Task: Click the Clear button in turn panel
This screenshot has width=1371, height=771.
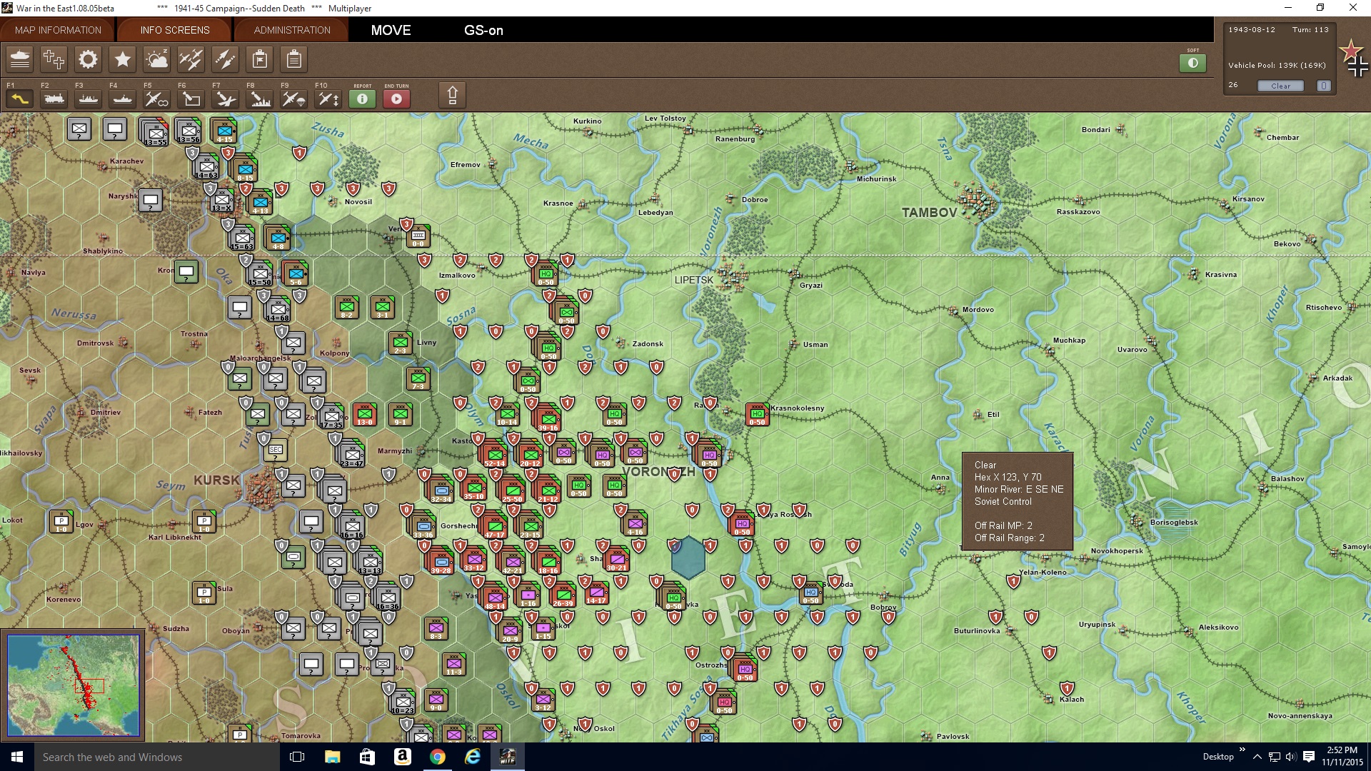Action: pyautogui.click(x=1280, y=86)
